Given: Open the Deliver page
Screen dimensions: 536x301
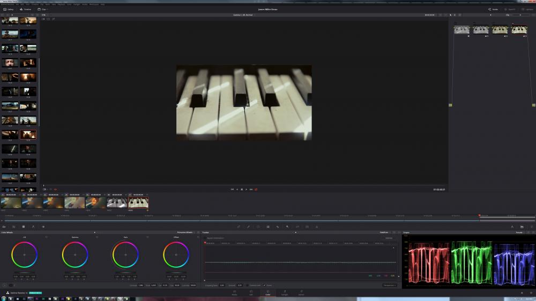Looking at the screenshot, I should point(301,292).
